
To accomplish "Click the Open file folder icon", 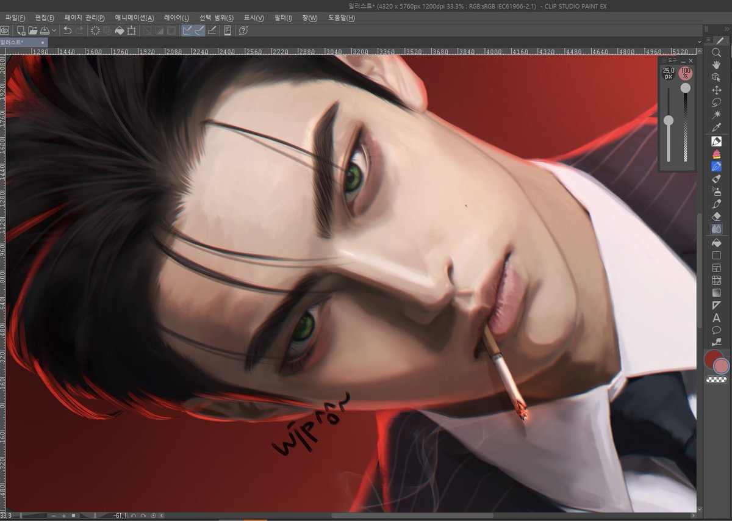I will (33, 30).
